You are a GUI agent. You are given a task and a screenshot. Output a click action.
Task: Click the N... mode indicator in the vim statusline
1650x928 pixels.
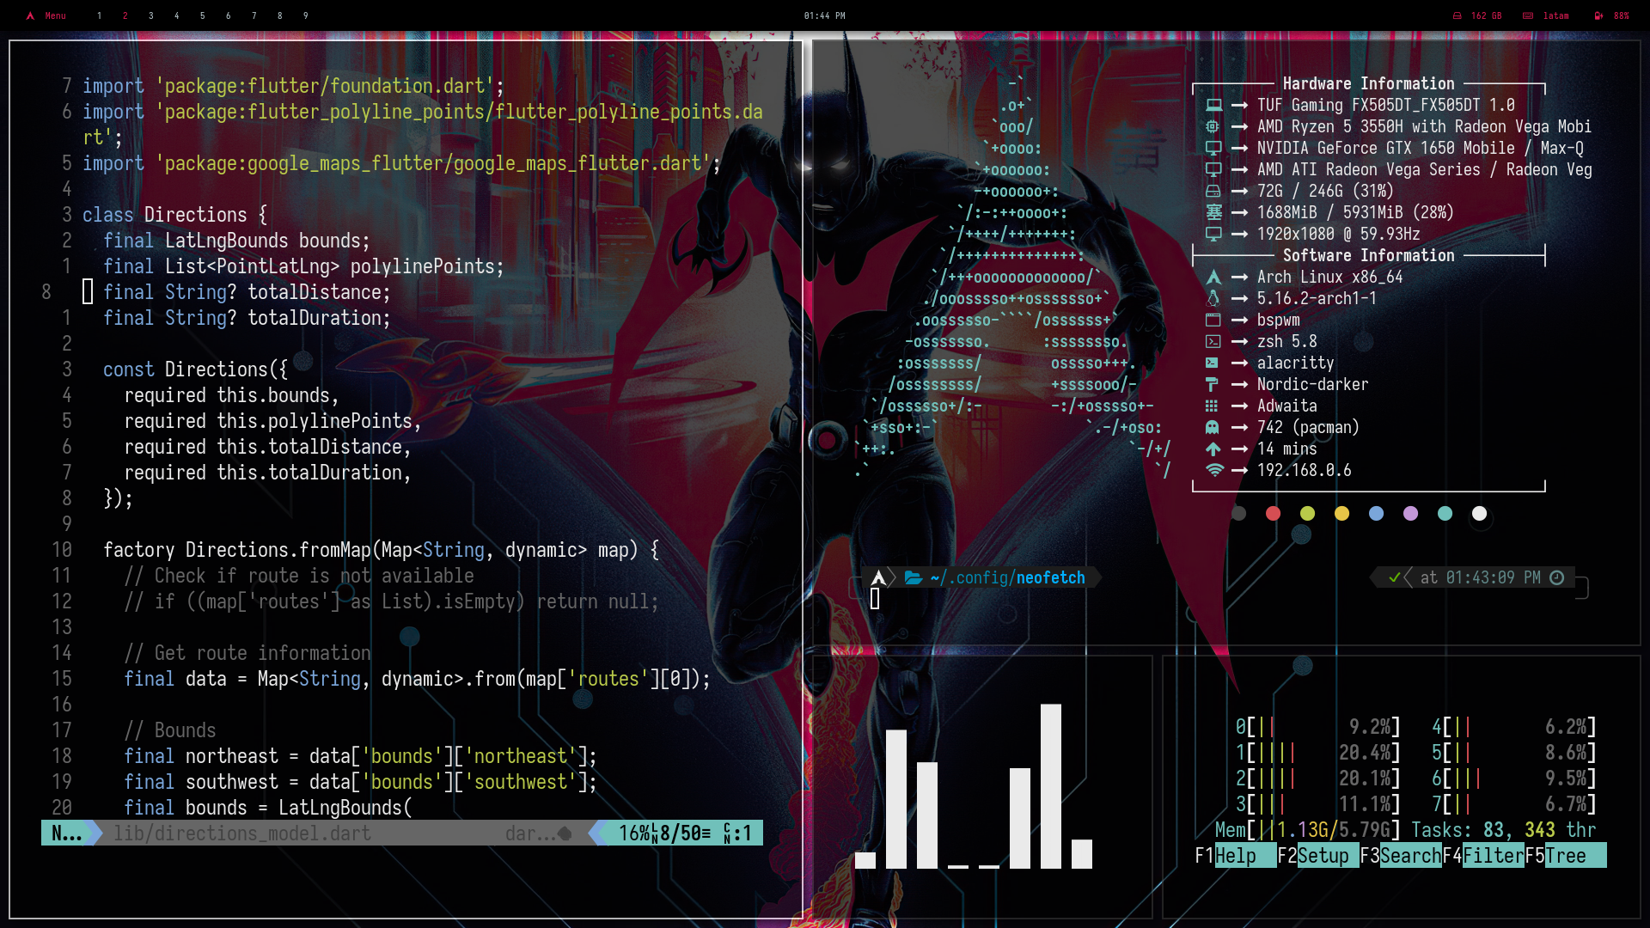click(x=66, y=833)
